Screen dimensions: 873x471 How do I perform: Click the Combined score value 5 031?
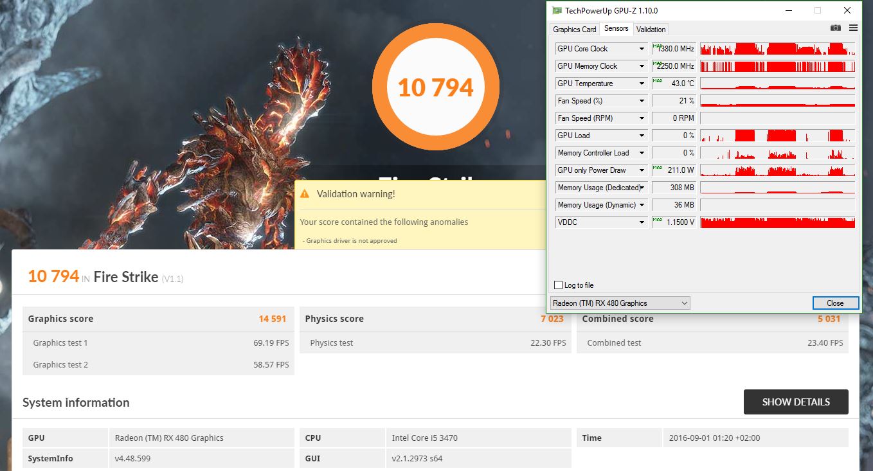click(829, 319)
